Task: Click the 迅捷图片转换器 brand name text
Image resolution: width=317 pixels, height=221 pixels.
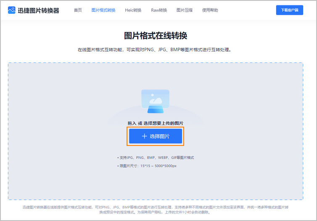Action: [x=38, y=10]
